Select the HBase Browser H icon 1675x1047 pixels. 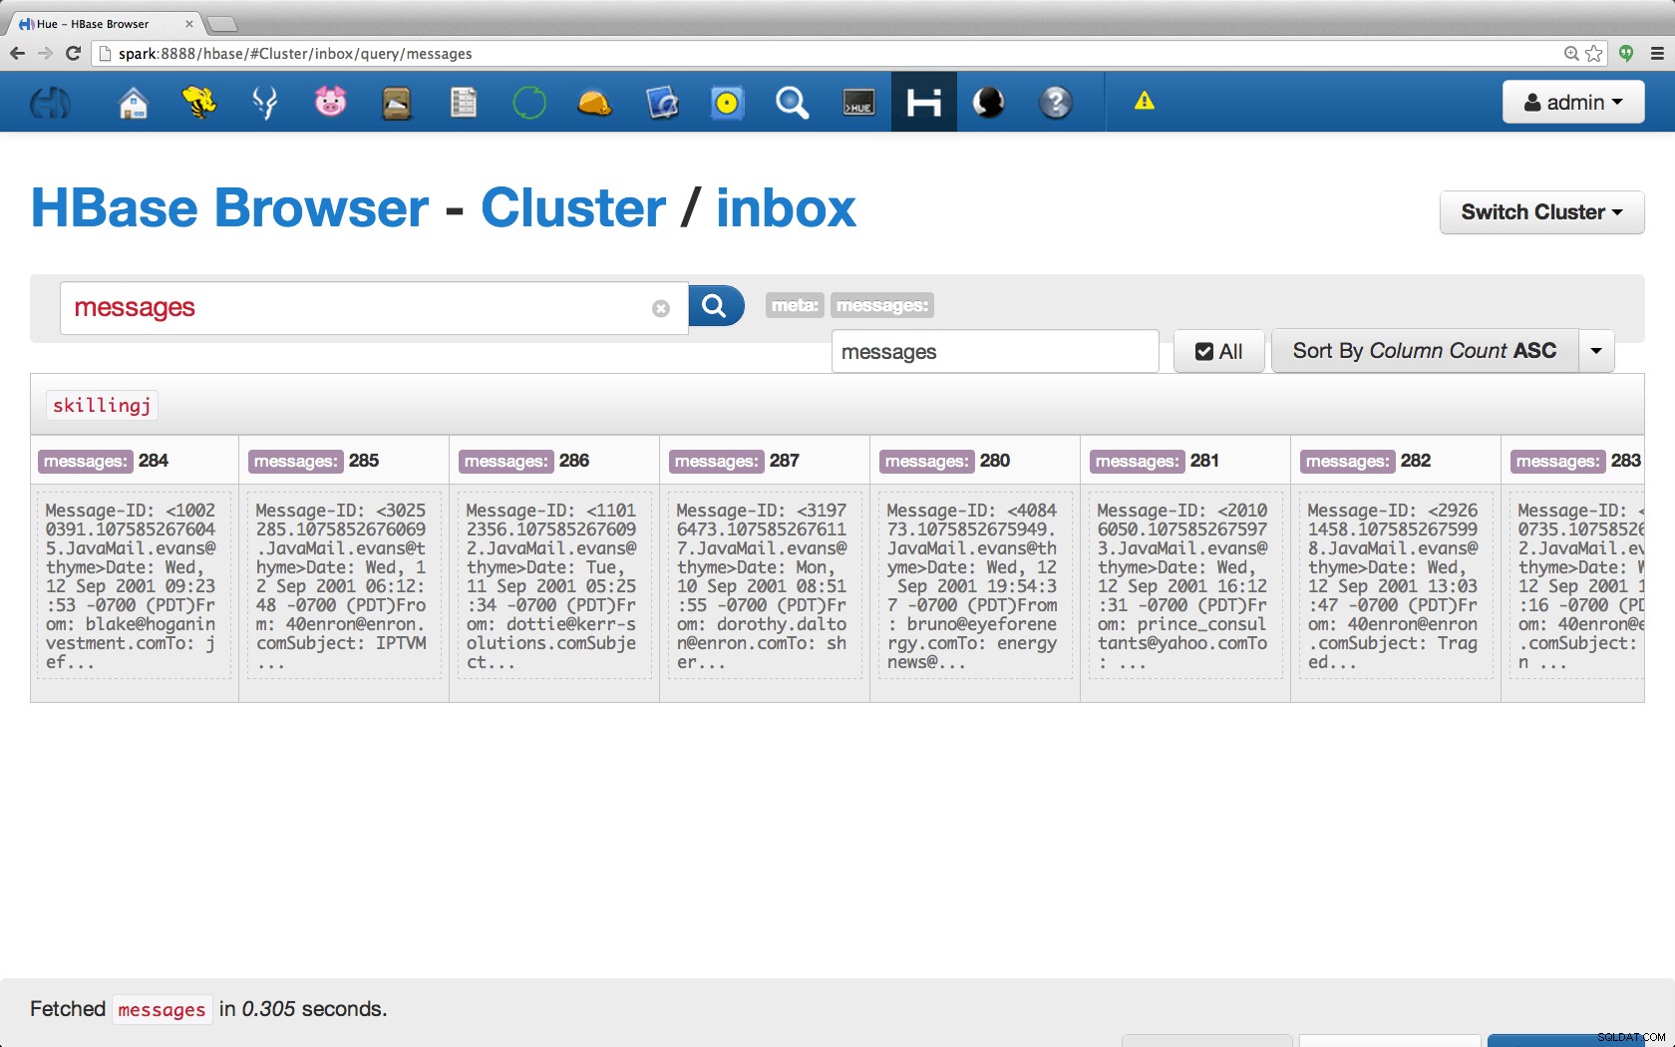coord(924,102)
